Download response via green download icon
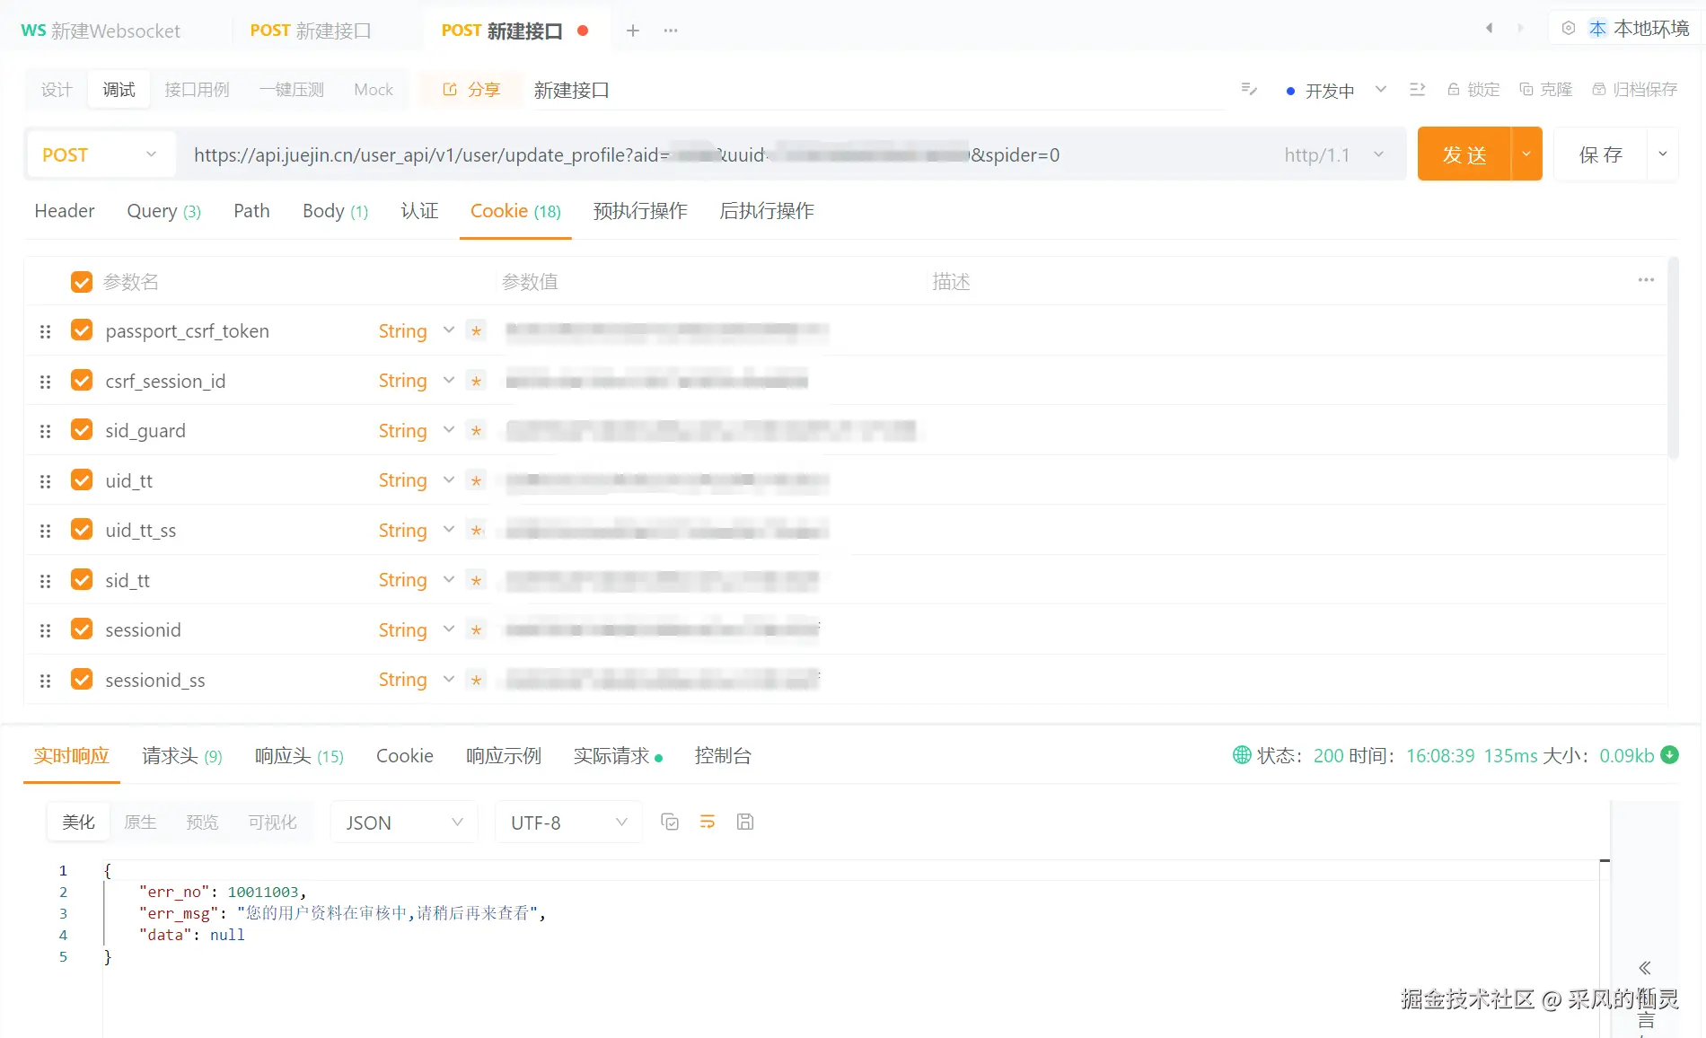Screen dimensions: 1706x1038 coord(1670,755)
